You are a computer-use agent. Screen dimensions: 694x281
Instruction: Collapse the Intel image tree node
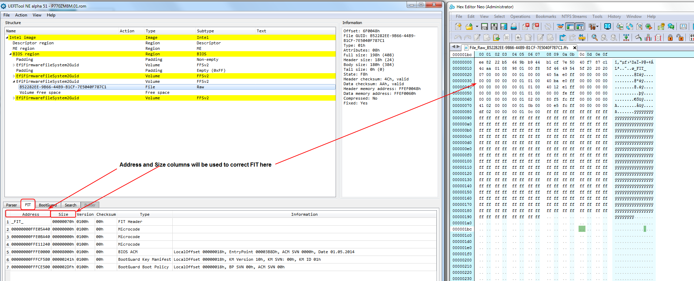coord(7,37)
